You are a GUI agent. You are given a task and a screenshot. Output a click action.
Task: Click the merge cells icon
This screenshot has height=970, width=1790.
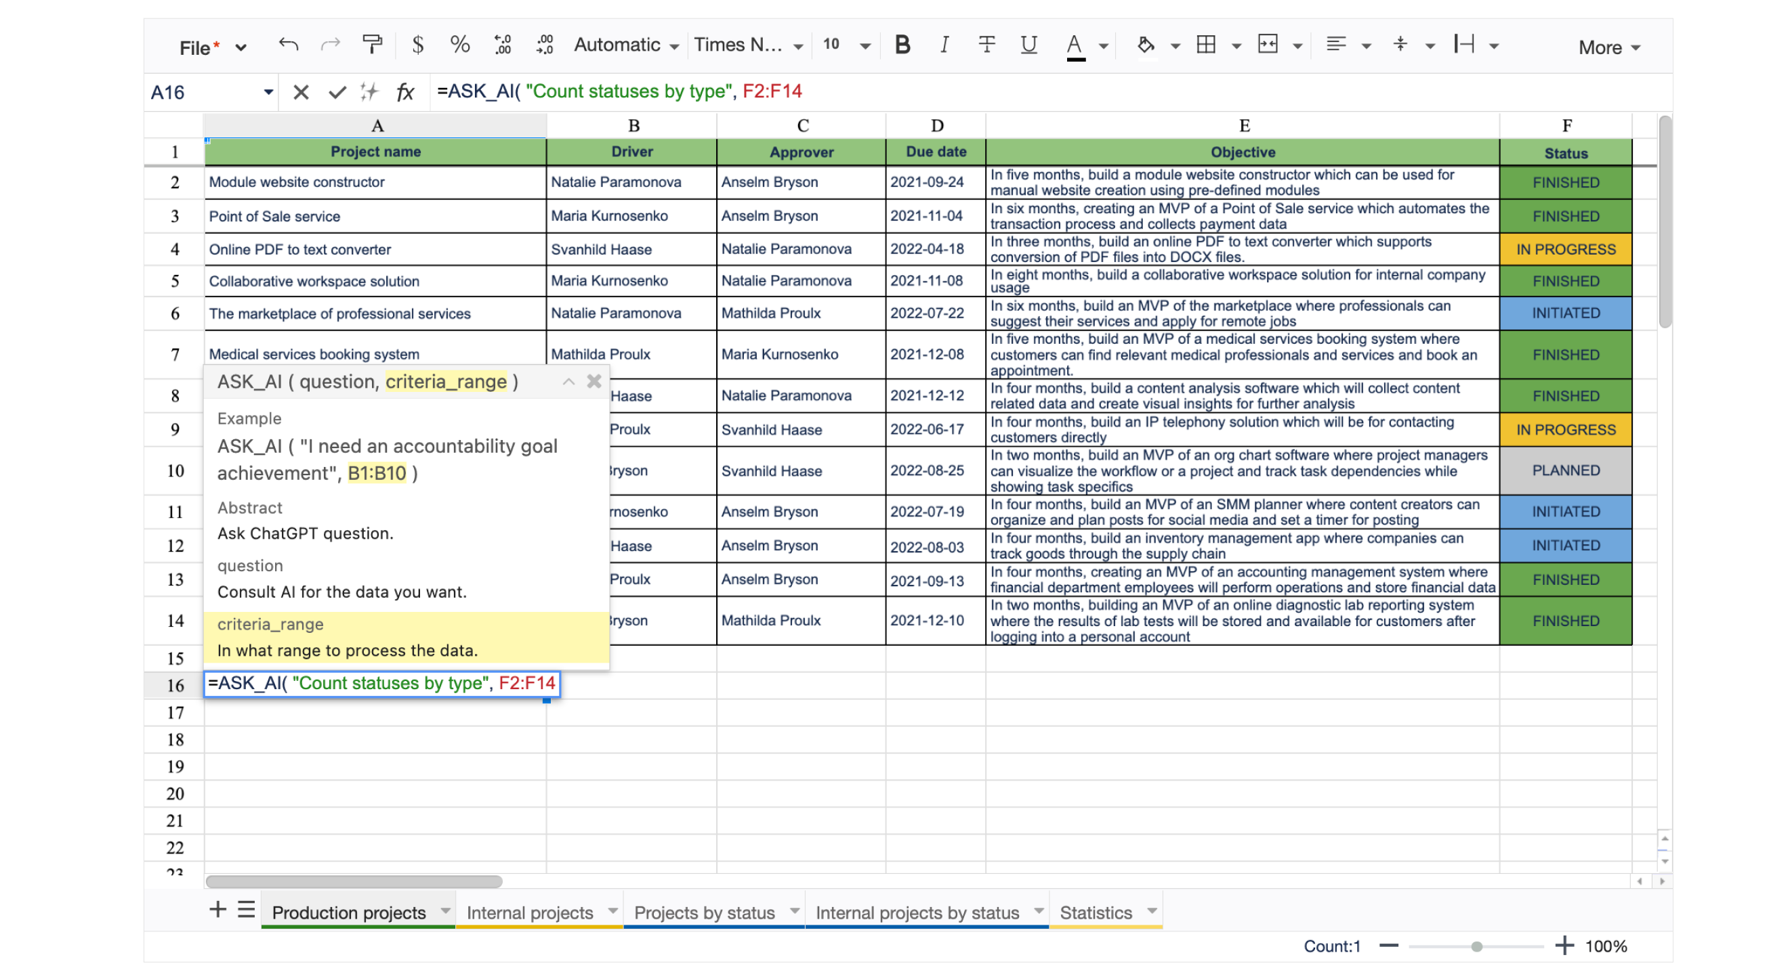pyautogui.click(x=1268, y=45)
